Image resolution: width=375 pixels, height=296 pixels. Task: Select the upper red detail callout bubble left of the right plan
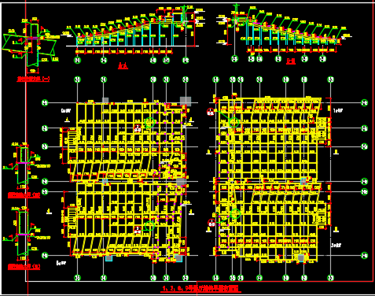211,112
